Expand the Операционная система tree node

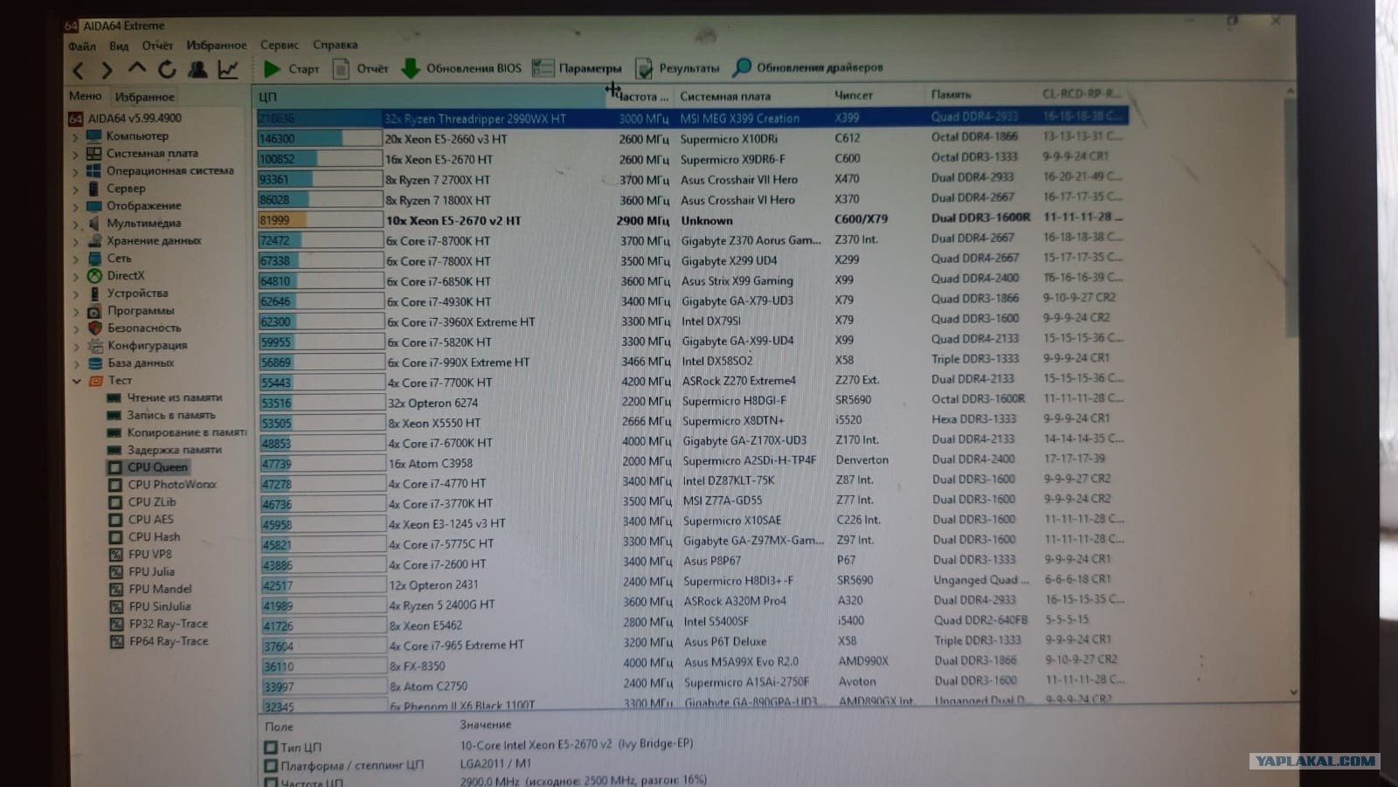[75, 171]
